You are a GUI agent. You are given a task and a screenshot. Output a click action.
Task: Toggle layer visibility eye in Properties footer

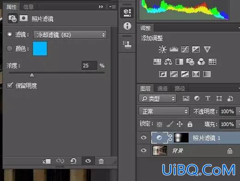point(88,161)
